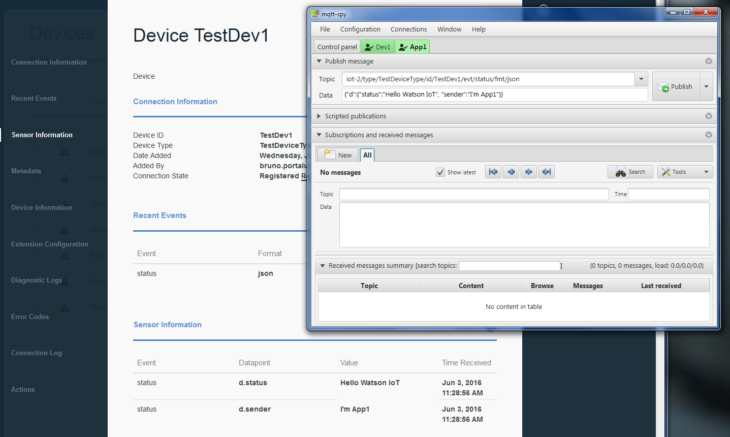The width and height of the screenshot is (730, 437).
Task: Open the Help menu in mqtt-spy
Action: point(479,29)
